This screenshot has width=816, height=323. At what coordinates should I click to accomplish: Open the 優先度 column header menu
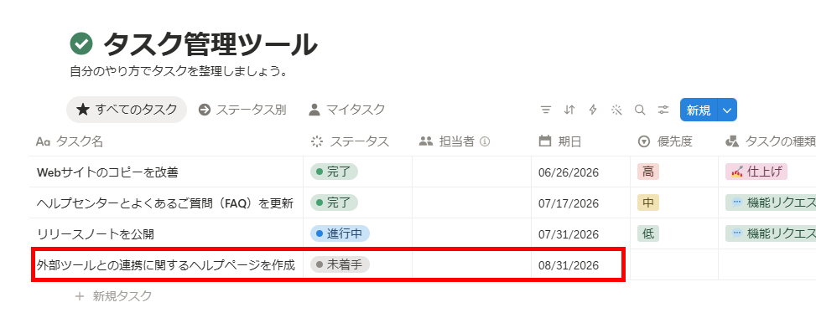click(674, 141)
